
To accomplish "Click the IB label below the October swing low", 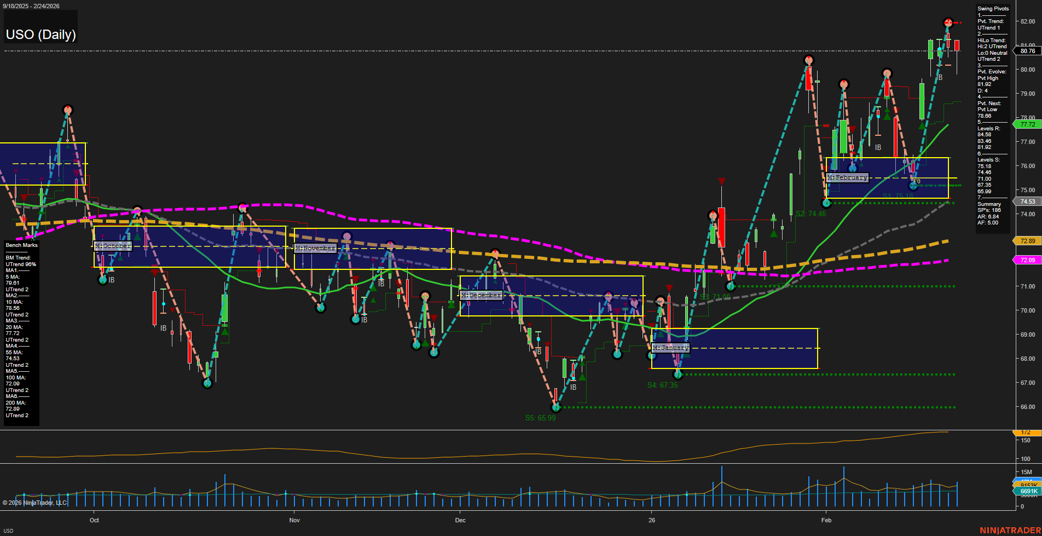I will (x=111, y=280).
